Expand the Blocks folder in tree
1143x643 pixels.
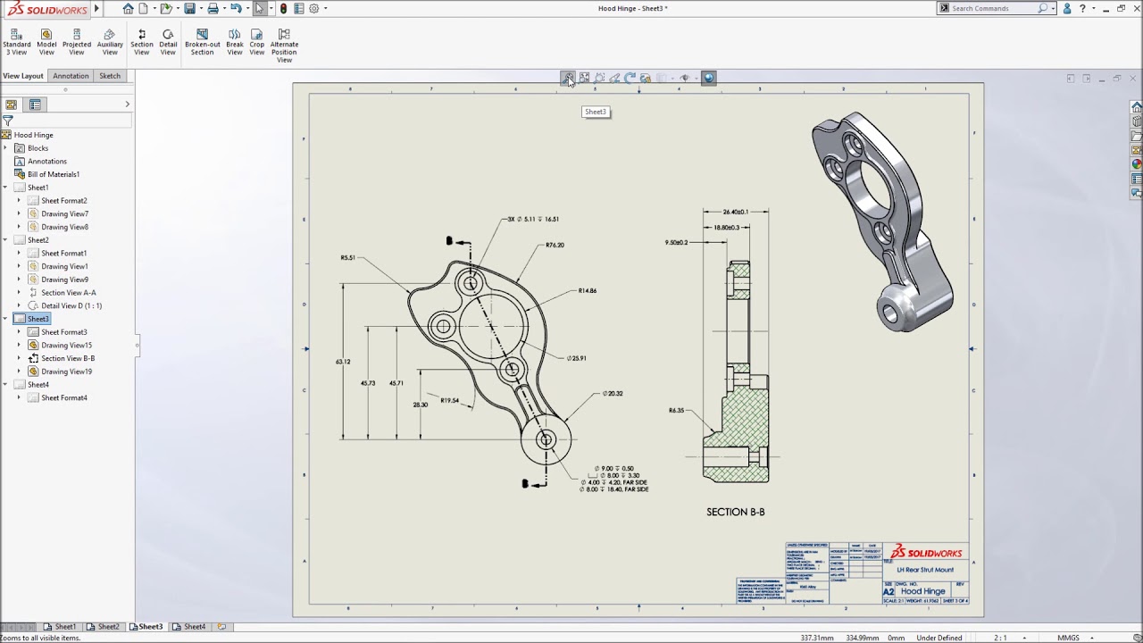(x=5, y=148)
